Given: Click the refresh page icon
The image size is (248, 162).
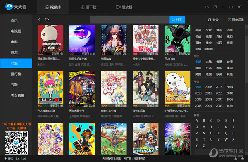Looking at the screenshot, I should click(x=47, y=19).
